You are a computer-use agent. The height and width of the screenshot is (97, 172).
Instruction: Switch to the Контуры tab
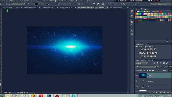pos(150,60)
